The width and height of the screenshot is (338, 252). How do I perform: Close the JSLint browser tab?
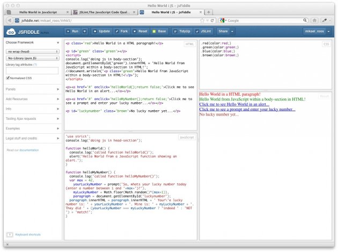click(134, 12)
